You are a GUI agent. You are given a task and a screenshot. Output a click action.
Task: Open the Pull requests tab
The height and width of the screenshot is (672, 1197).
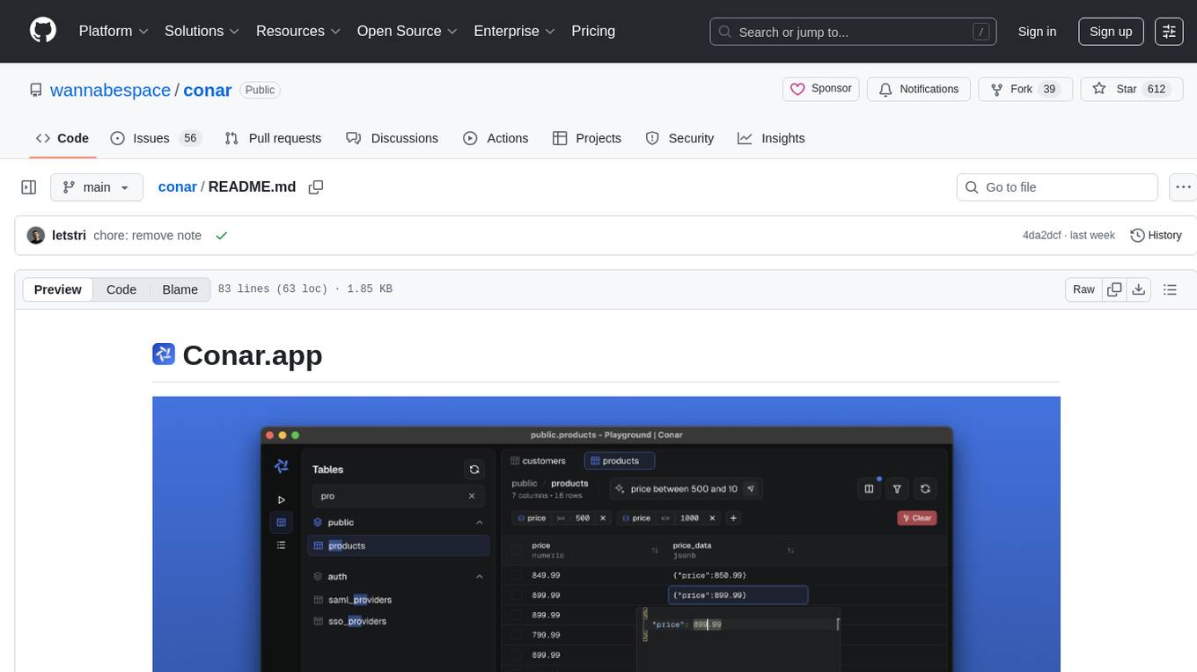[273, 138]
